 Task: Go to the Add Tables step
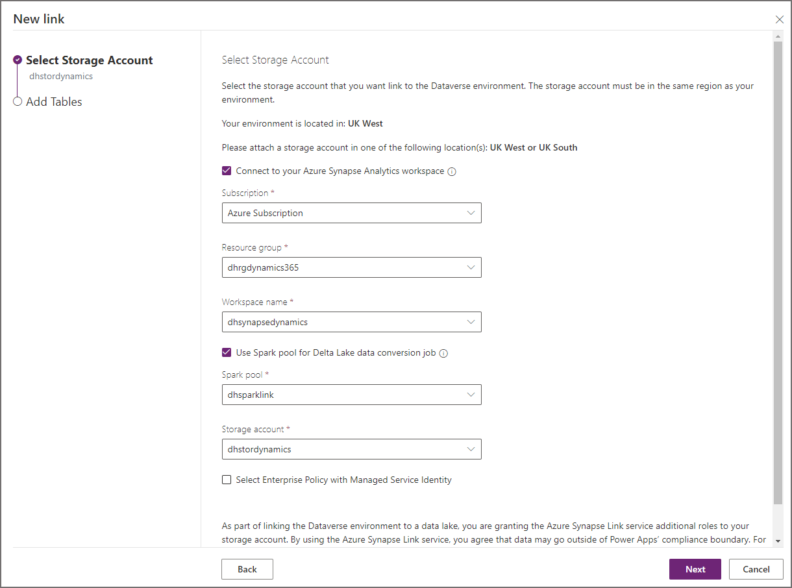click(55, 101)
